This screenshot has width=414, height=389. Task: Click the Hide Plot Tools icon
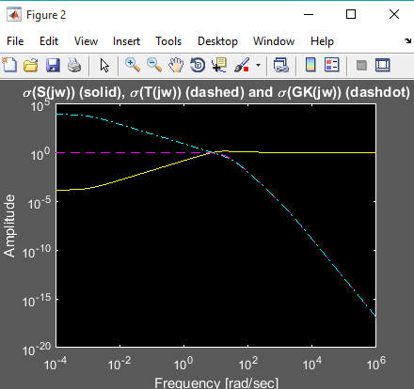(x=361, y=65)
